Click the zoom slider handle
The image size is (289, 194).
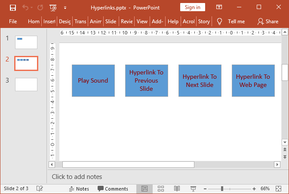tap(222, 188)
